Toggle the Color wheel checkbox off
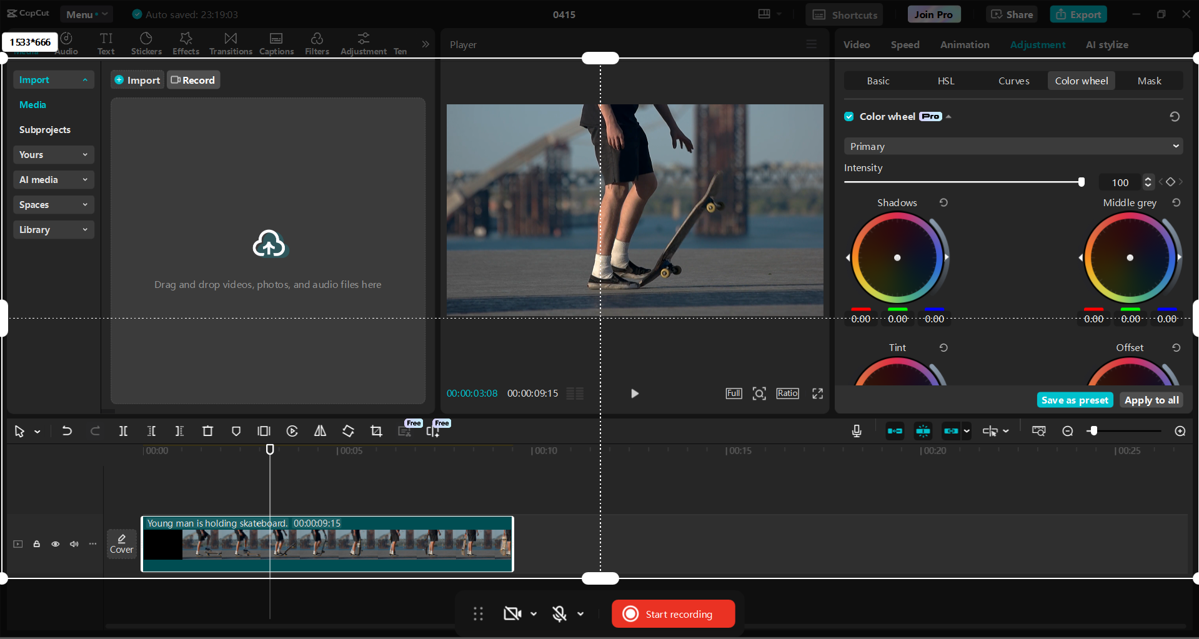The image size is (1199, 639). [848, 116]
